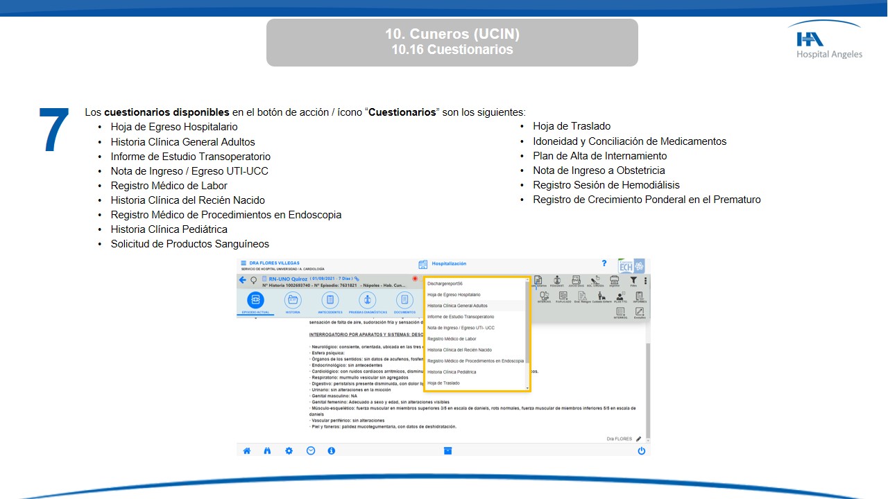Open the Pruebas Diagnósticas tab
The image size is (888, 499).
(x=367, y=300)
